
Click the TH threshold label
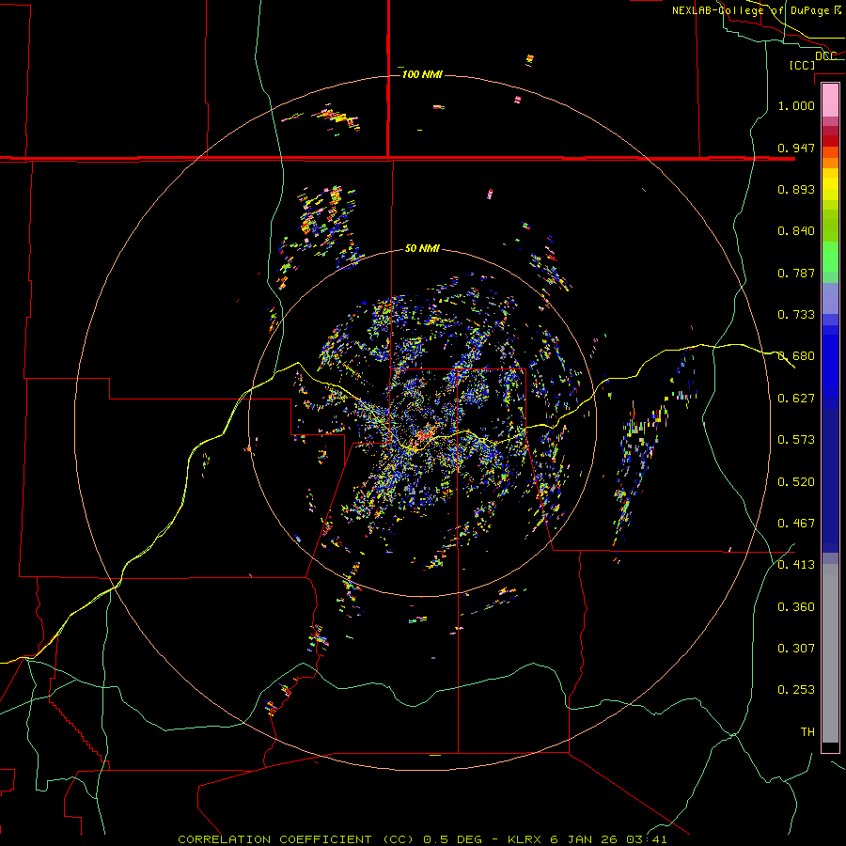[x=807, y=732]
